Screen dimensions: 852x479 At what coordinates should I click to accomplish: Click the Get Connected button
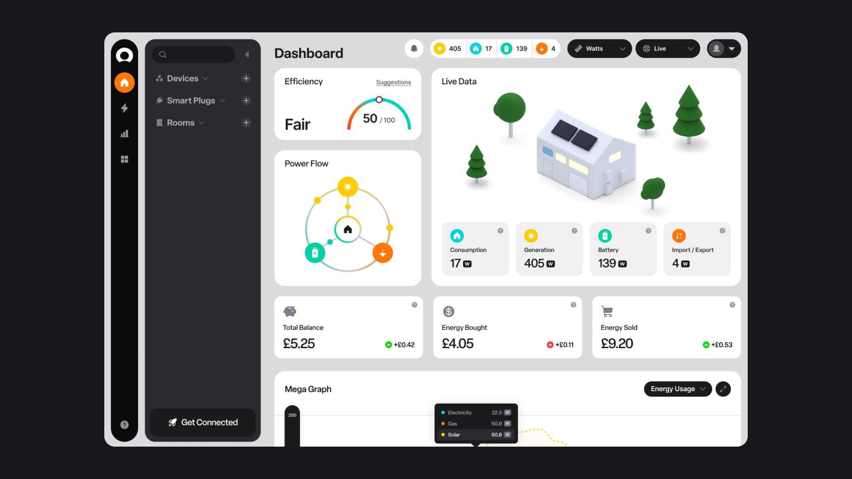(203, 422)
